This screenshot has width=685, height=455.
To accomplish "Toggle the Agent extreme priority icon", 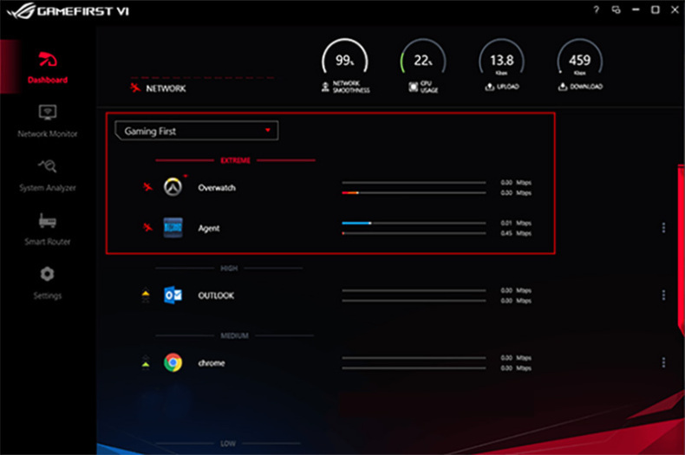I will click(x=147, y=227).
